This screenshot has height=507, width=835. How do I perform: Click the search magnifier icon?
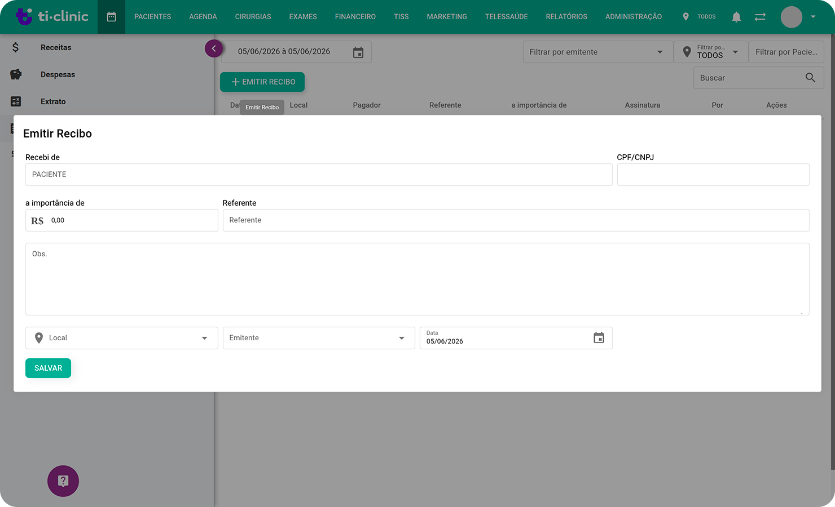click(x=810, y=78)
